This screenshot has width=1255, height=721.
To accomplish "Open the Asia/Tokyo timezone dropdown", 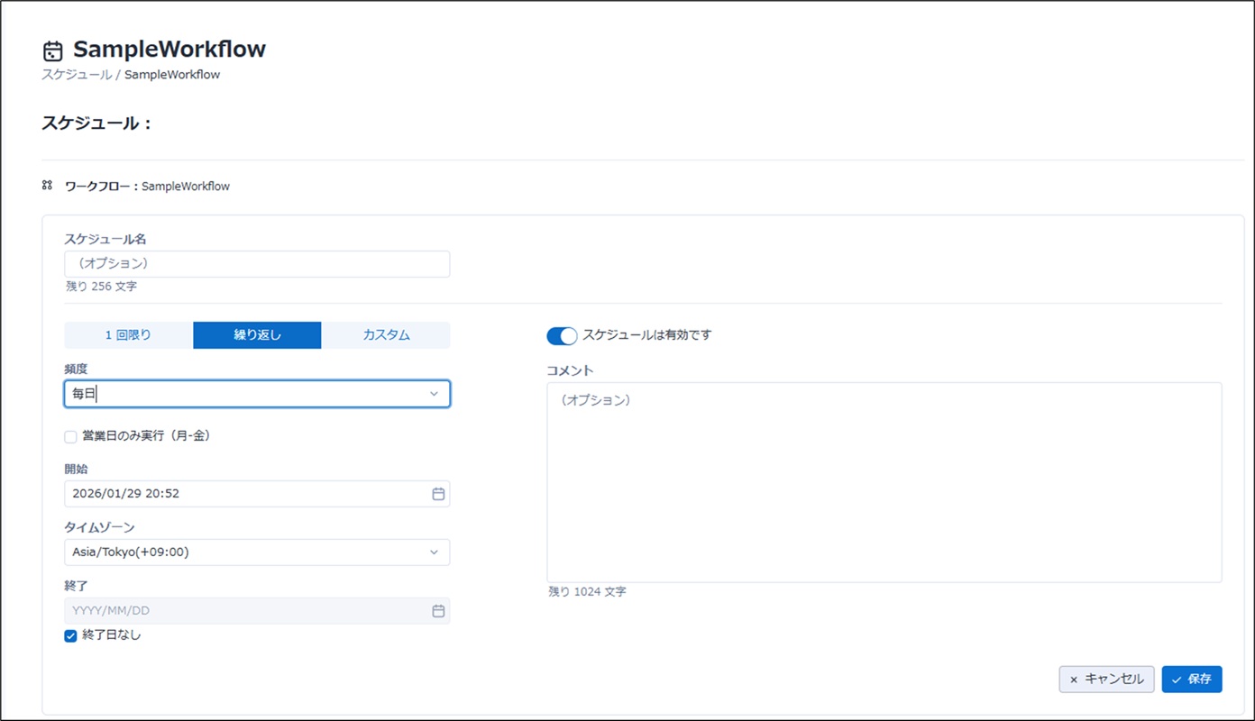I will click(x=243, y=552).
